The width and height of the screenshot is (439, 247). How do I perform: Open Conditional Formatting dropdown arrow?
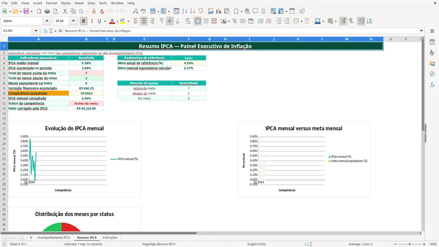335,21
